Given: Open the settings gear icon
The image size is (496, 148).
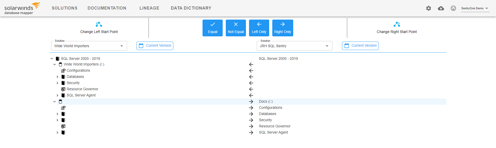Looking at the screenshot, I should [429, 8].
